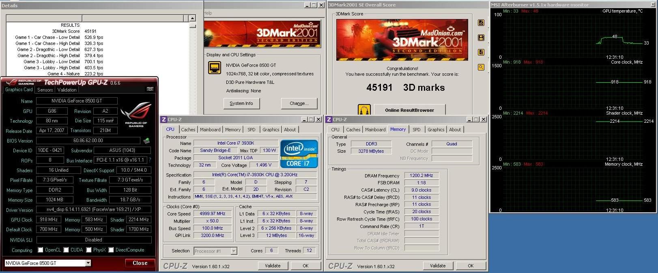
Task: Take a GPU-Z screenshot with the camera icon
Action: tap(150, 89)
